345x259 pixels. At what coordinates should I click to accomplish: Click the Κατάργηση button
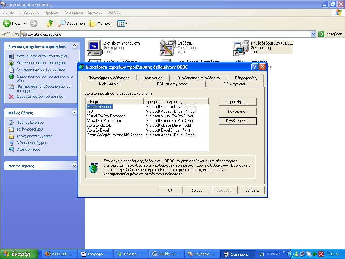(238, 111)
